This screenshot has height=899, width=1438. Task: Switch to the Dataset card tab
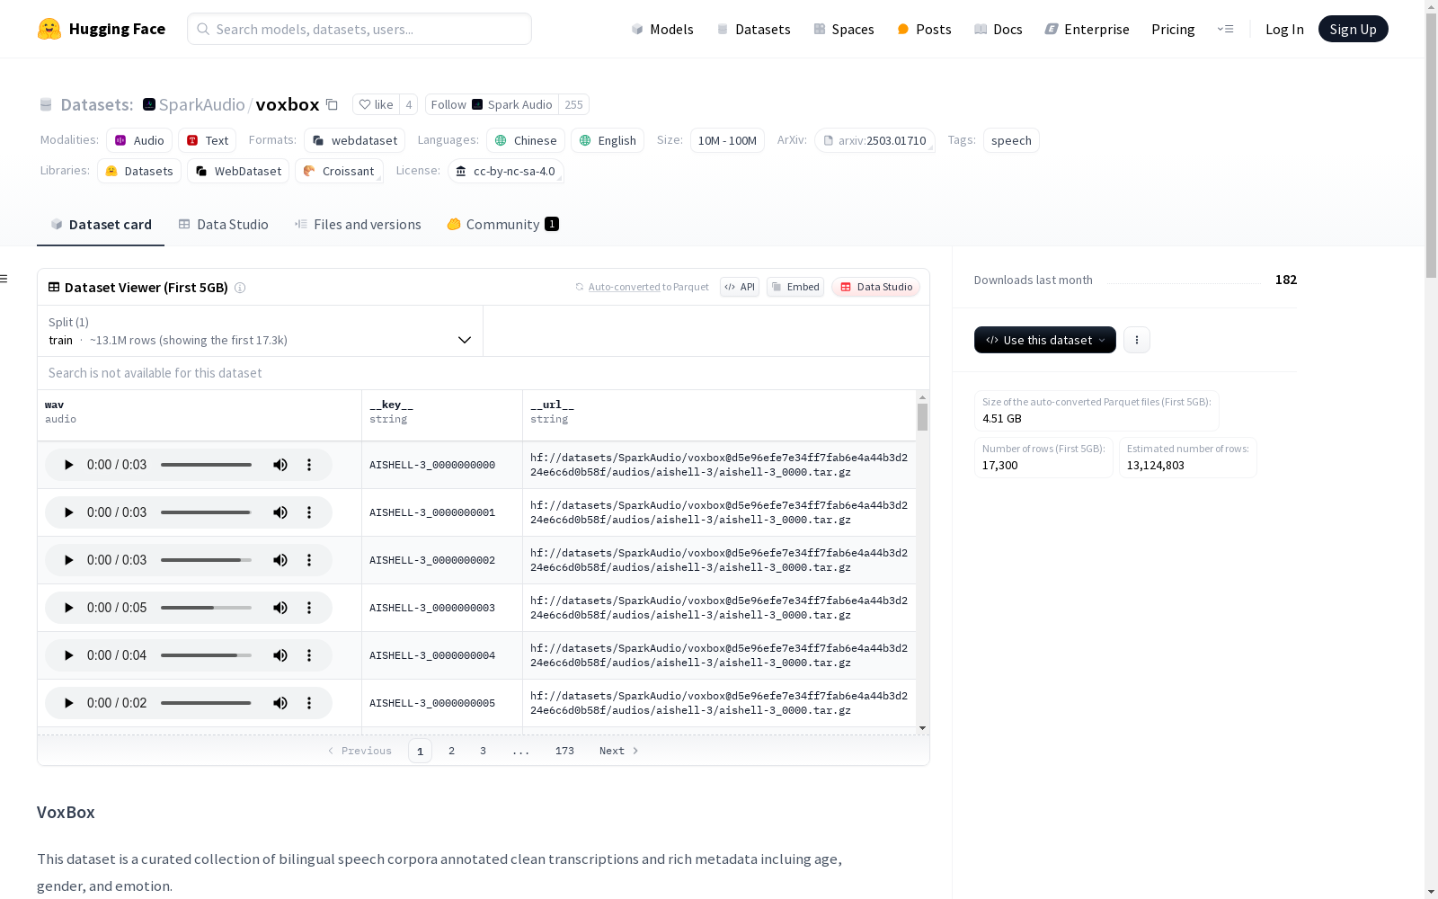pyautogui.click(x=101, y=225)
